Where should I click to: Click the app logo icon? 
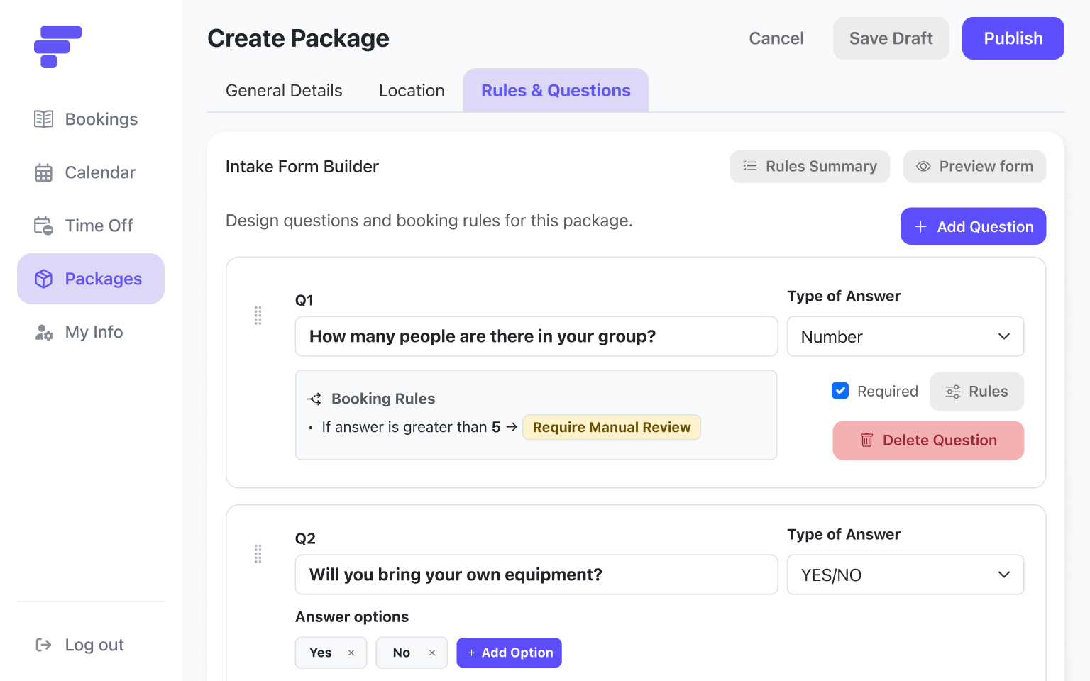coord(57,47)
